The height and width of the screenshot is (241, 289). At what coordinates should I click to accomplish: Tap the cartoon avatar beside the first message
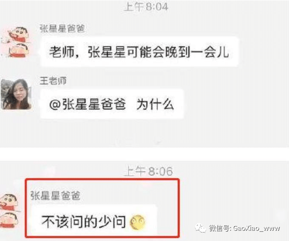pos(16,42)
